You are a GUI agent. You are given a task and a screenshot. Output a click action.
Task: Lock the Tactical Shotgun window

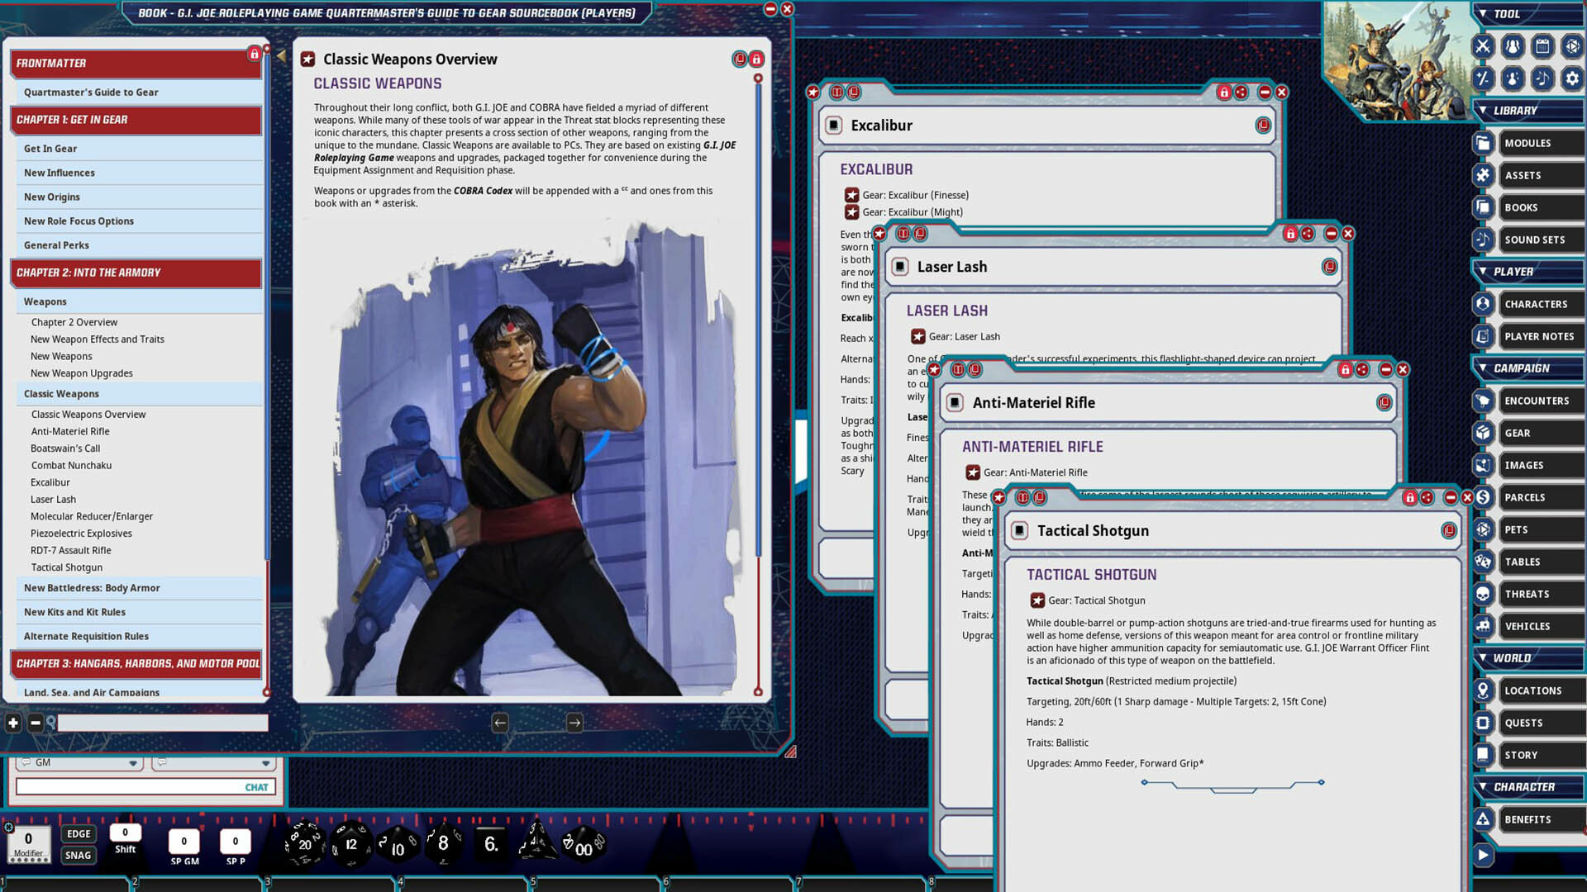tap(1410, 497)
